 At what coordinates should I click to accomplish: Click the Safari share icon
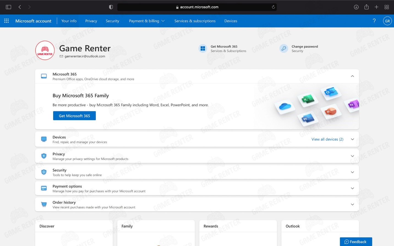tap(366, 7)
